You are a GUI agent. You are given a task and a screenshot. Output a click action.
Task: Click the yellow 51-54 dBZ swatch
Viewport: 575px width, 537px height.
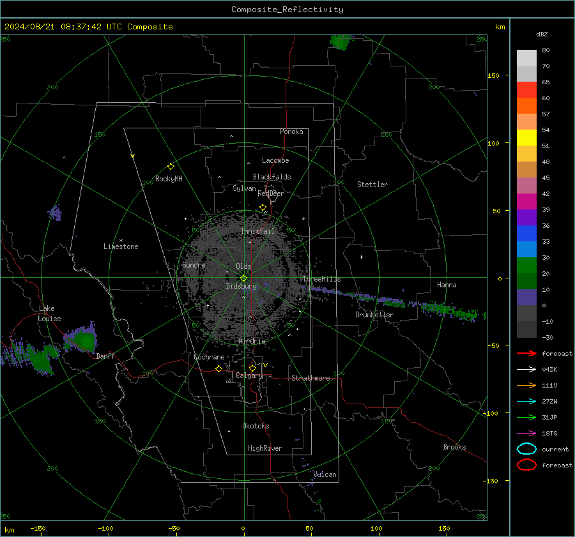[526, 138]
